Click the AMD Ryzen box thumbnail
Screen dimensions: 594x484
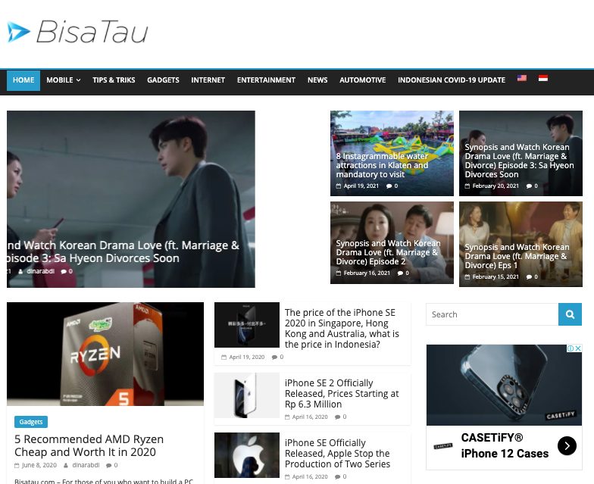click(x=105, y=354)
